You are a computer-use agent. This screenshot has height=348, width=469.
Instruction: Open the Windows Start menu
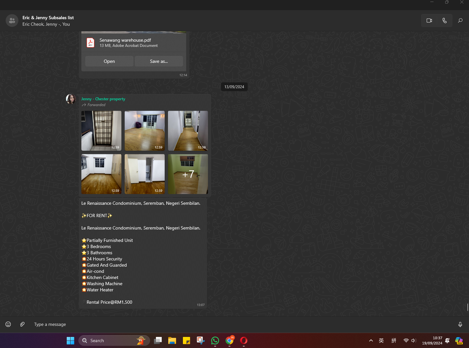pyautogui.click(x=70, y=341)
